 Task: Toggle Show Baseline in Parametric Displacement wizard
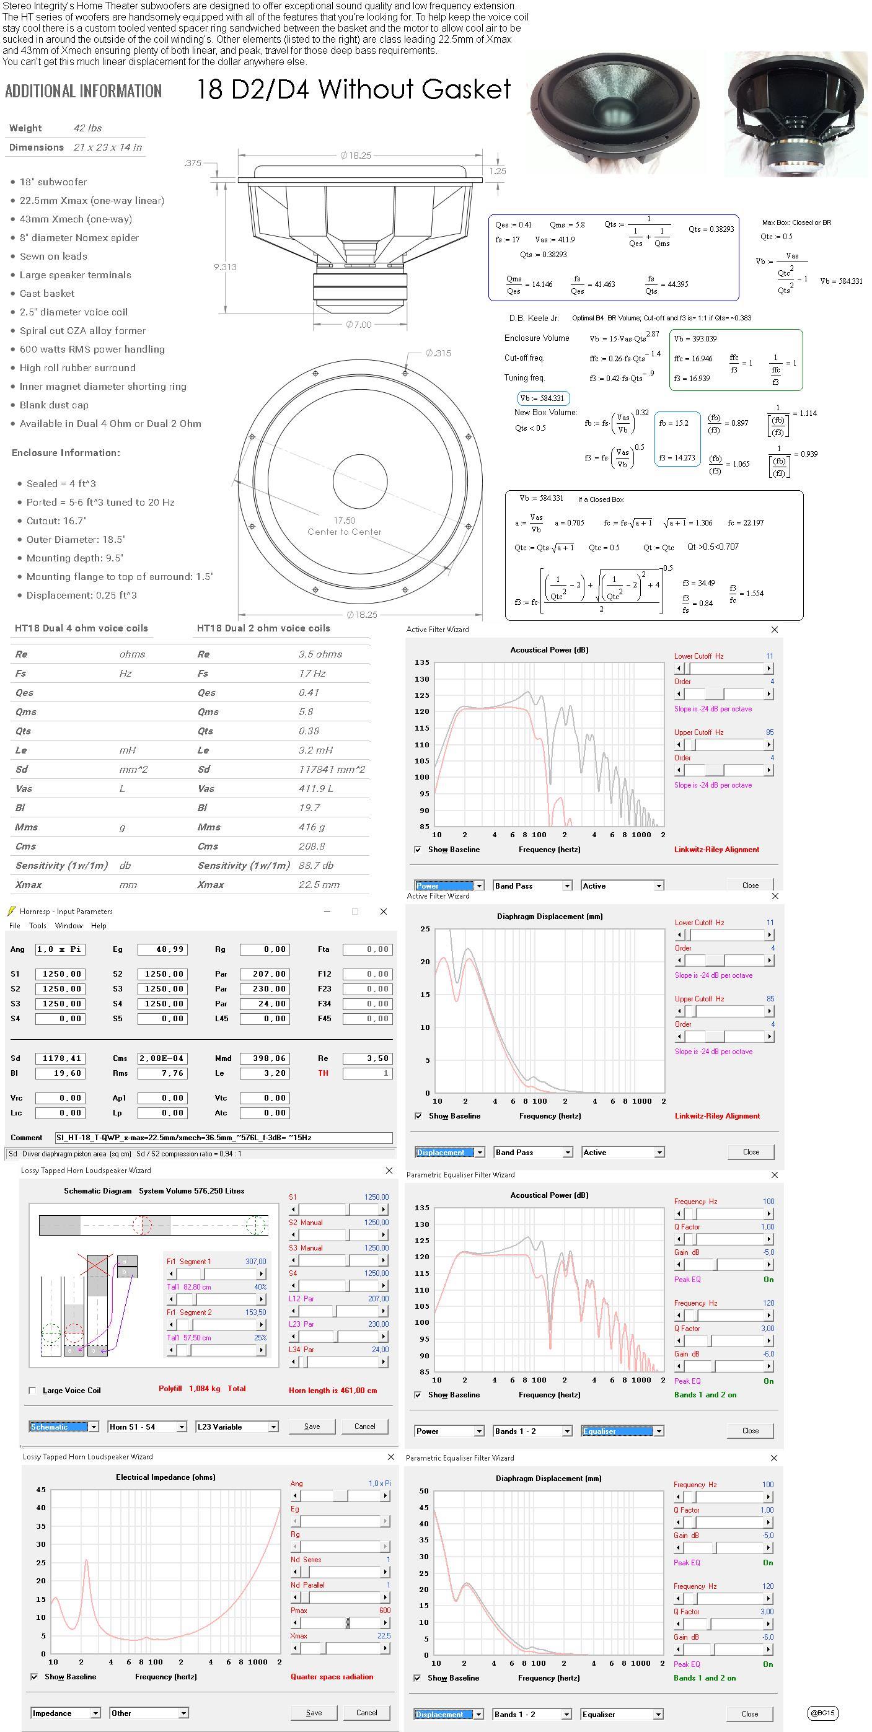point(418,1677)
